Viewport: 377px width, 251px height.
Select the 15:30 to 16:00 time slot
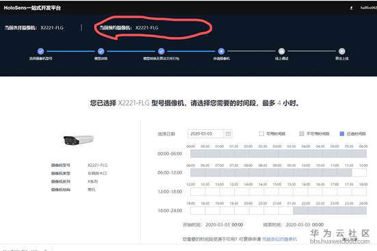300,191
